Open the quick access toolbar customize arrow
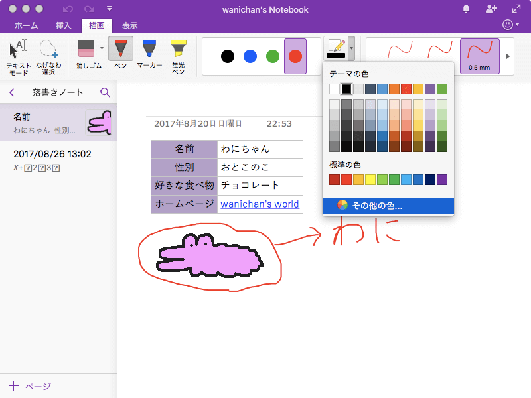 pos(109,9)
